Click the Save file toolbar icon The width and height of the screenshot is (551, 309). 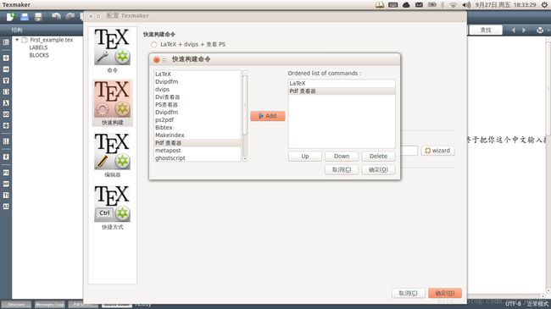click(38, 16)
